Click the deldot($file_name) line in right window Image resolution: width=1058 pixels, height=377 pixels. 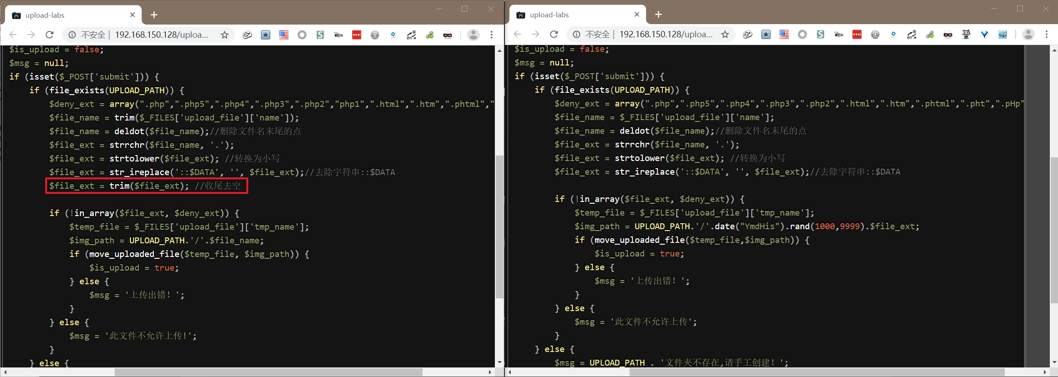coord(680,131)
